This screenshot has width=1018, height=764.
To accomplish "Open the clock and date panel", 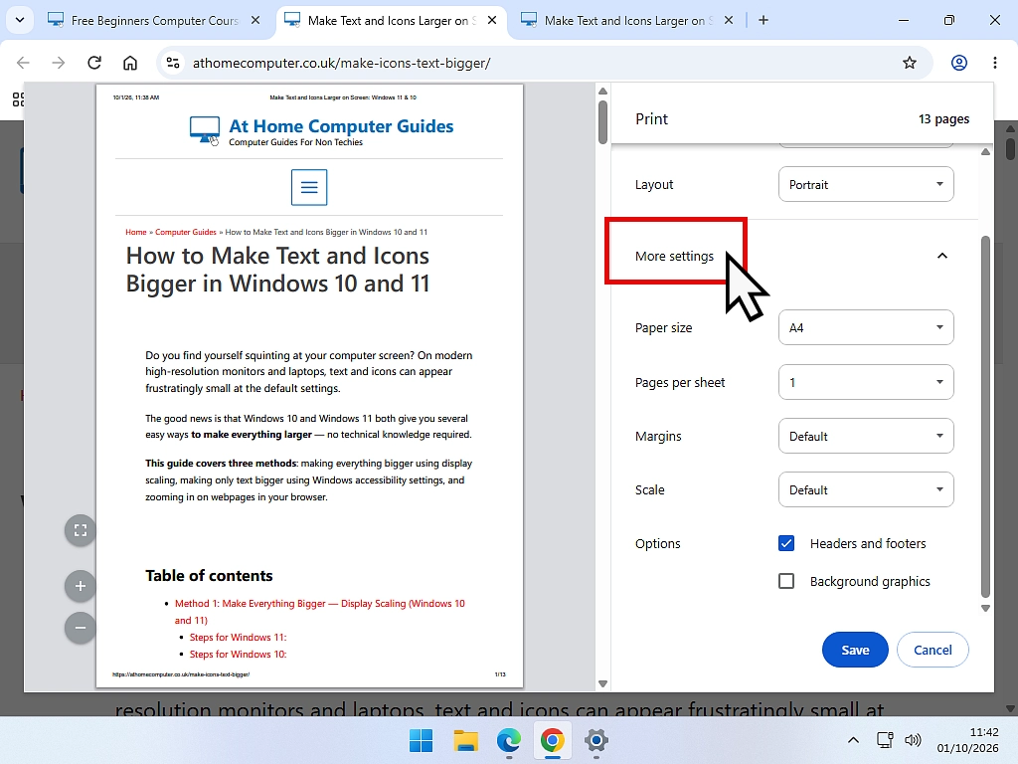I will (x=968, y=740).
